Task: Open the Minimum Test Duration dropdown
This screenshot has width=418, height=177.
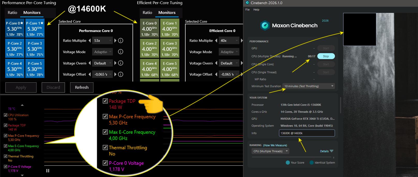Action: 309,86
